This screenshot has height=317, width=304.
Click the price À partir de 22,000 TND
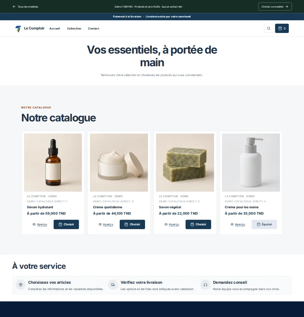coord(178,213)
